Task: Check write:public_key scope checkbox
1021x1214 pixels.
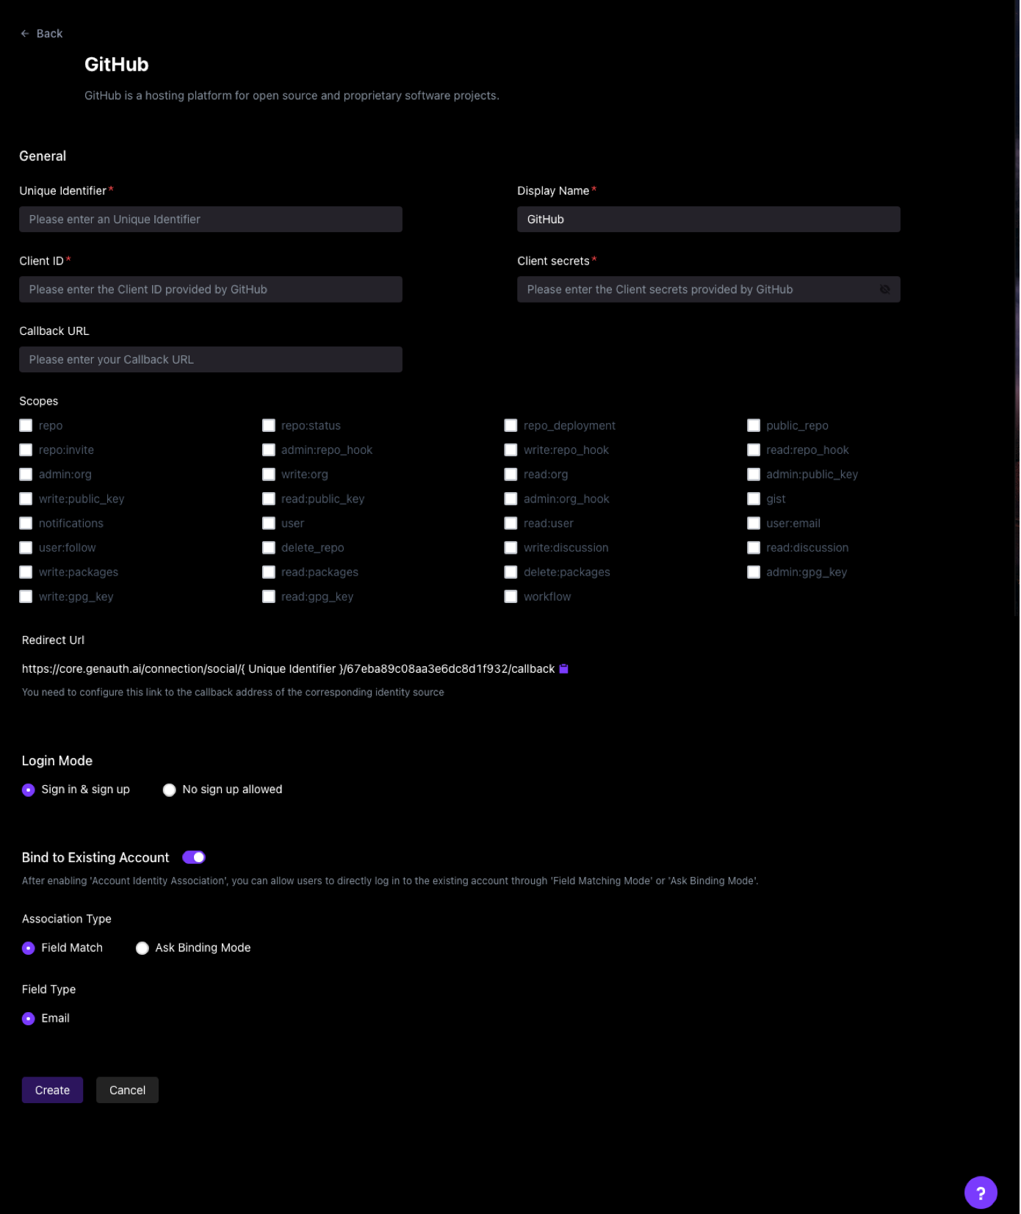Action: [26, 499]
